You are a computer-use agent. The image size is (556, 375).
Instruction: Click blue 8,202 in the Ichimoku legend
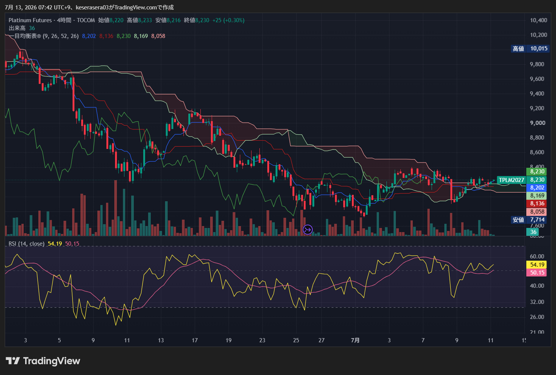click(89, 36)
